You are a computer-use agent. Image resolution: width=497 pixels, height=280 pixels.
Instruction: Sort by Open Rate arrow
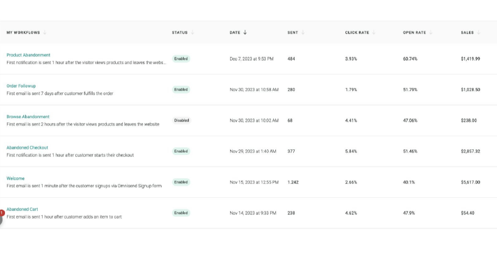click(x=431, y=33)
